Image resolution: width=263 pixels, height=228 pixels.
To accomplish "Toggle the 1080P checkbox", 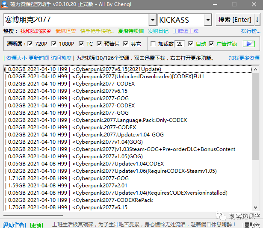I will coord(54,44).
